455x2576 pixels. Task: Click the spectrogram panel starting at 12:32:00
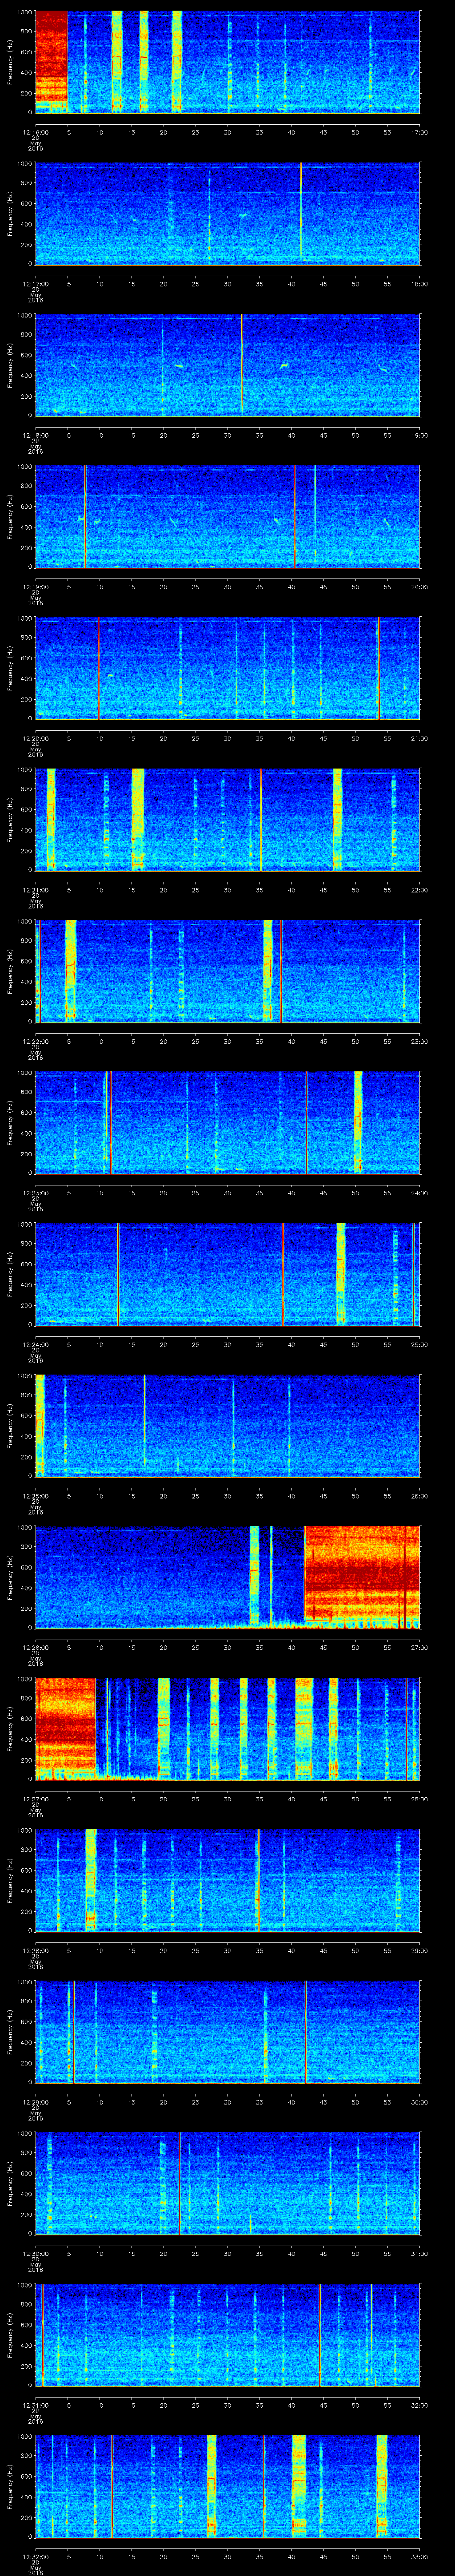coord(228,2486)
